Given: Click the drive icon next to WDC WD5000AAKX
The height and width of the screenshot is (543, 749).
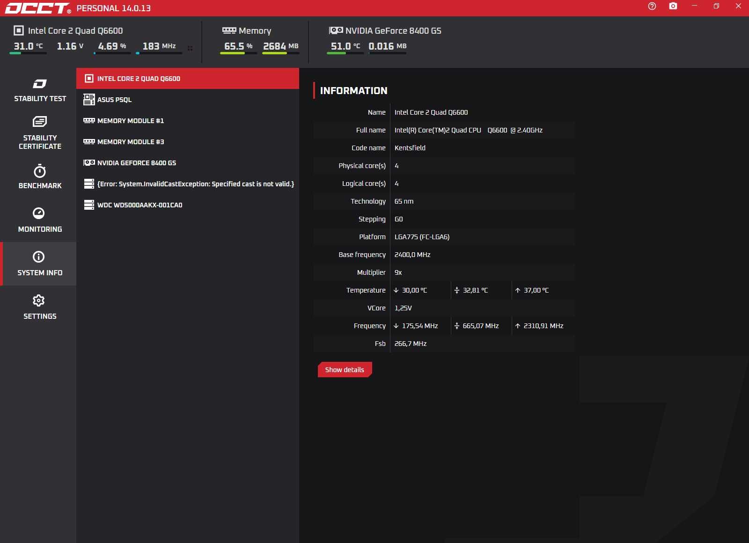Looking at the screenshot, I should [x=89, y=205].
